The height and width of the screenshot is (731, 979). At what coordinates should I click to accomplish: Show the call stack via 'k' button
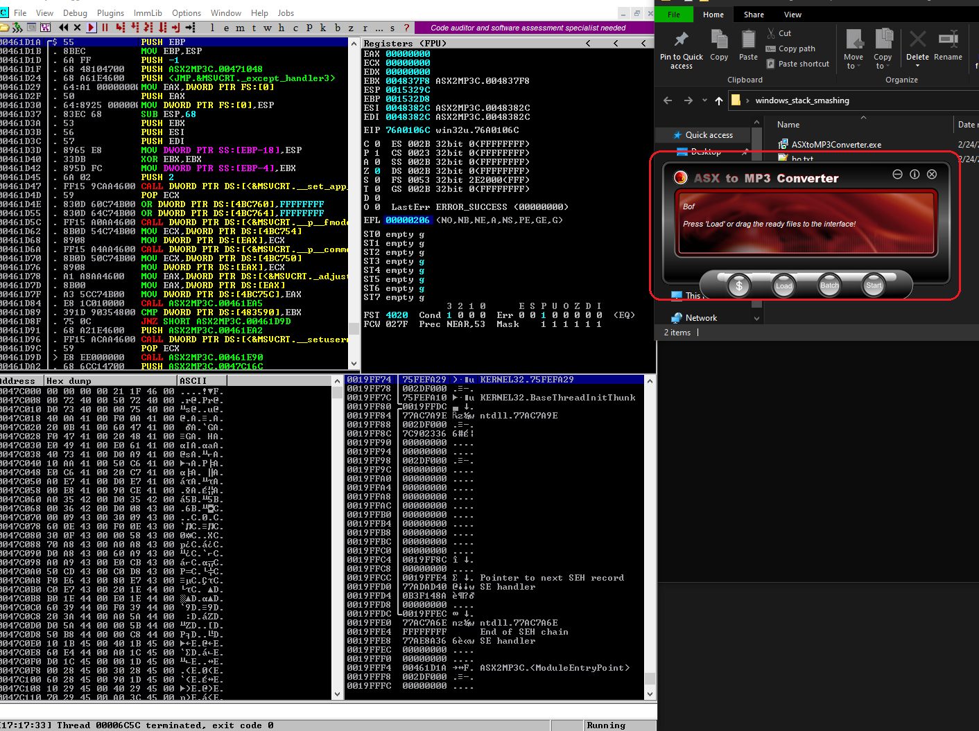[x=323, y=28]
